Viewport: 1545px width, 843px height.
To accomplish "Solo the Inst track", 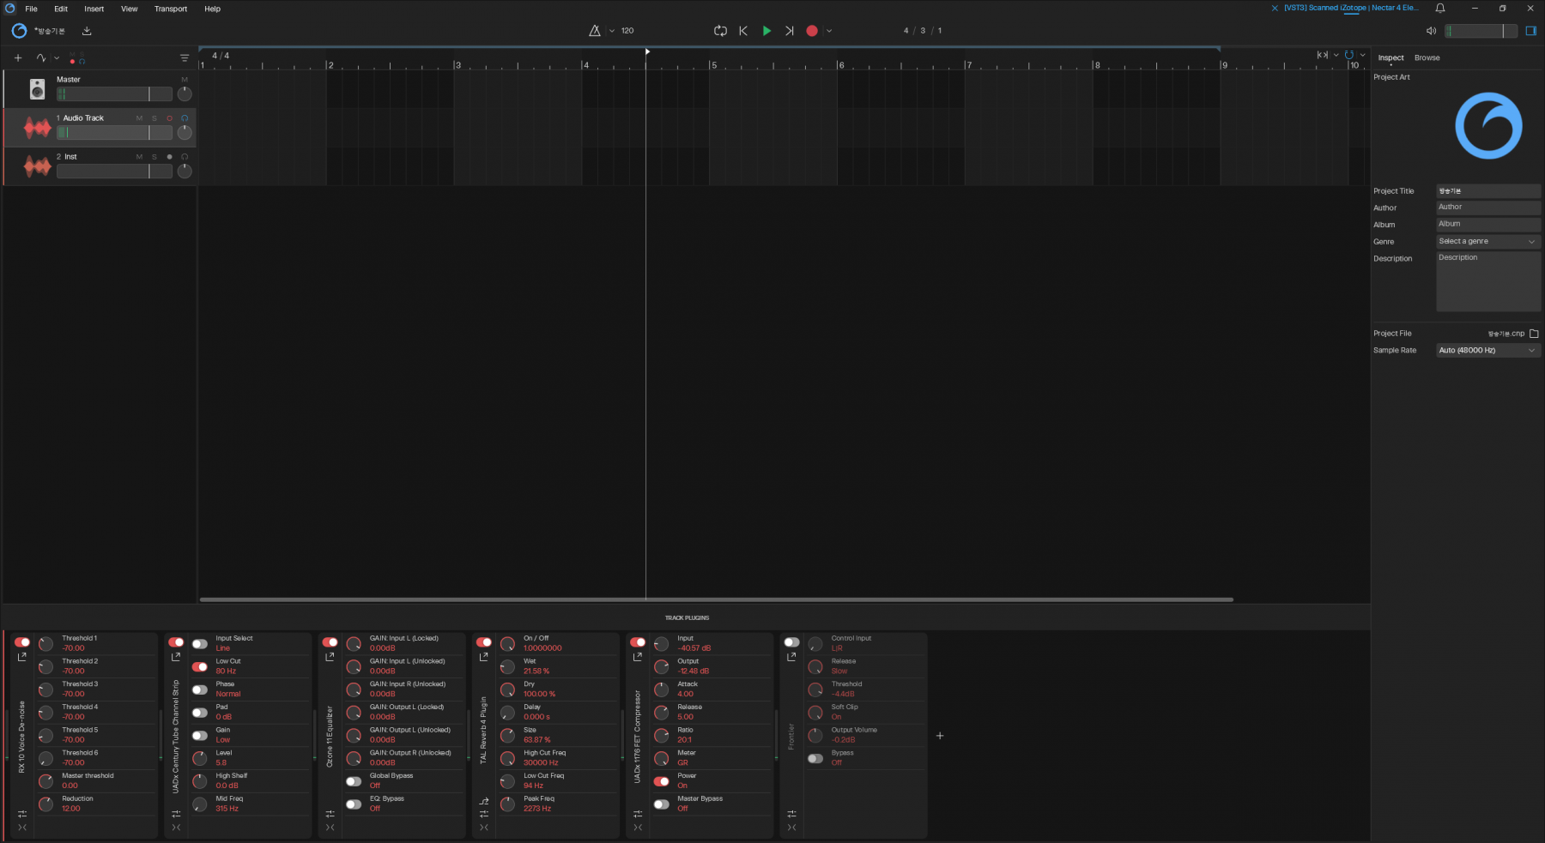I will tap(154, 157).
